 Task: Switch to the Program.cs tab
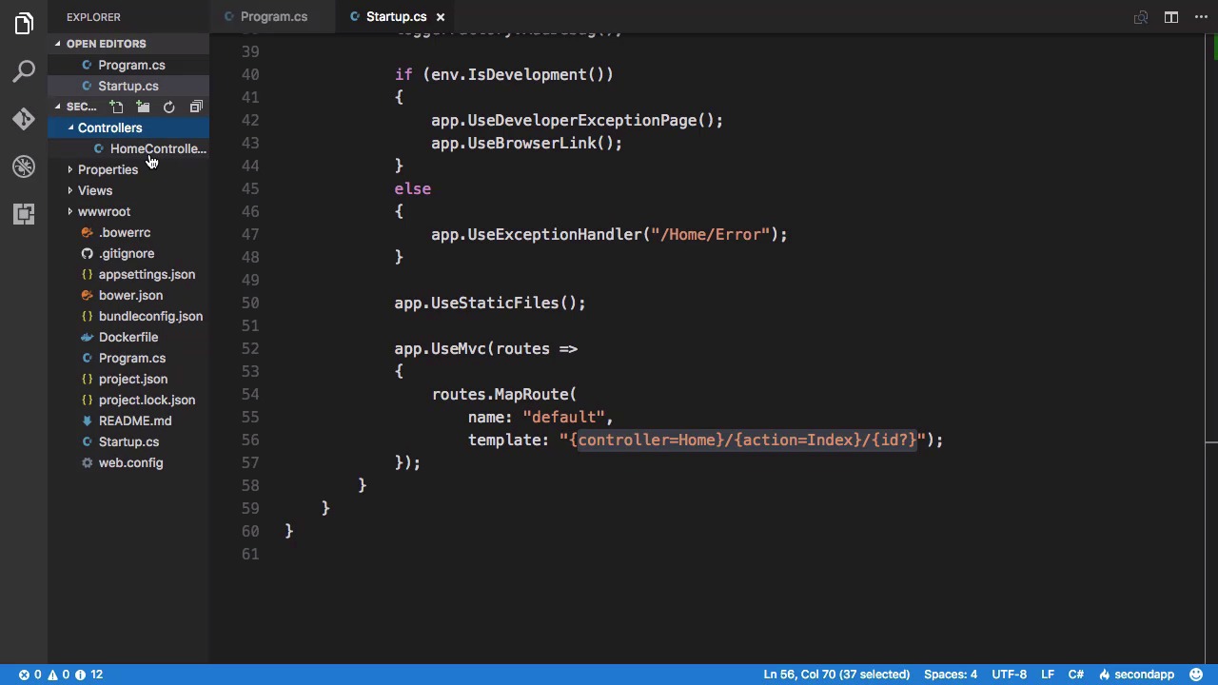tap(273, 17)
